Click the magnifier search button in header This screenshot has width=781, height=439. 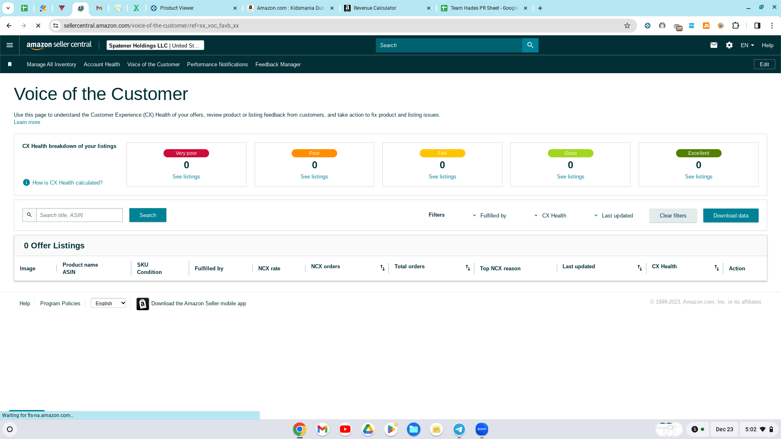tap(530, 45)
